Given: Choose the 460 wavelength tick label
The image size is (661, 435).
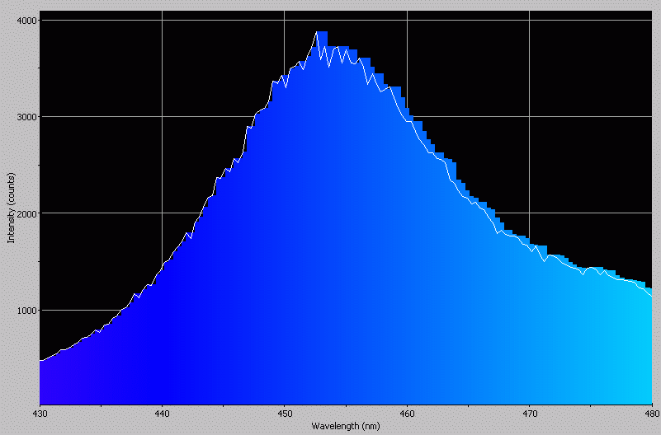Looking at the screenshot, I should [407, 414].
